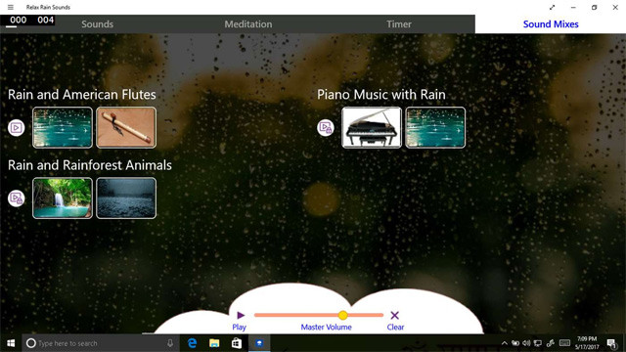This screenshot has height=352, width=626.
Task: Toggle full-screen with the diagonal arrows icon
Action: coord(552,7)
